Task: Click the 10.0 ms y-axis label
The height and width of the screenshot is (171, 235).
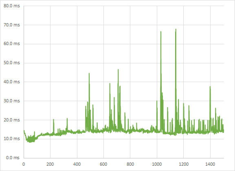Action: [x=12, y=139]
